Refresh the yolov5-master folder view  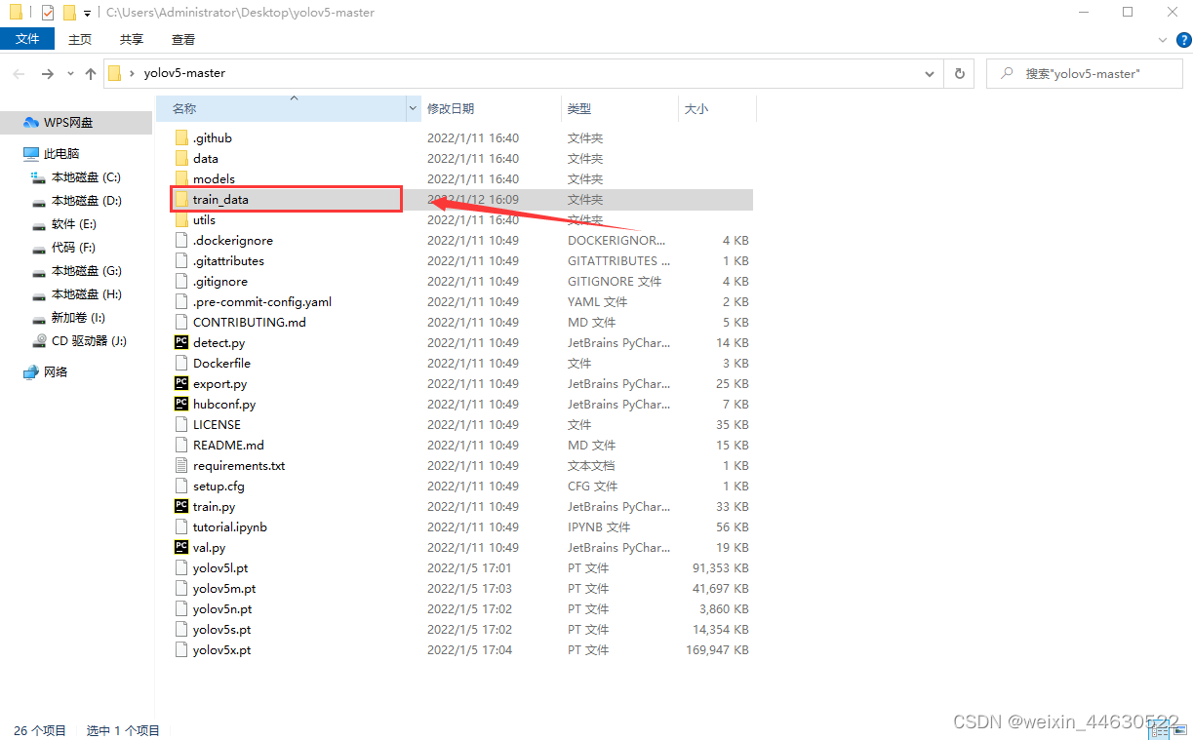tap(960, 73)
